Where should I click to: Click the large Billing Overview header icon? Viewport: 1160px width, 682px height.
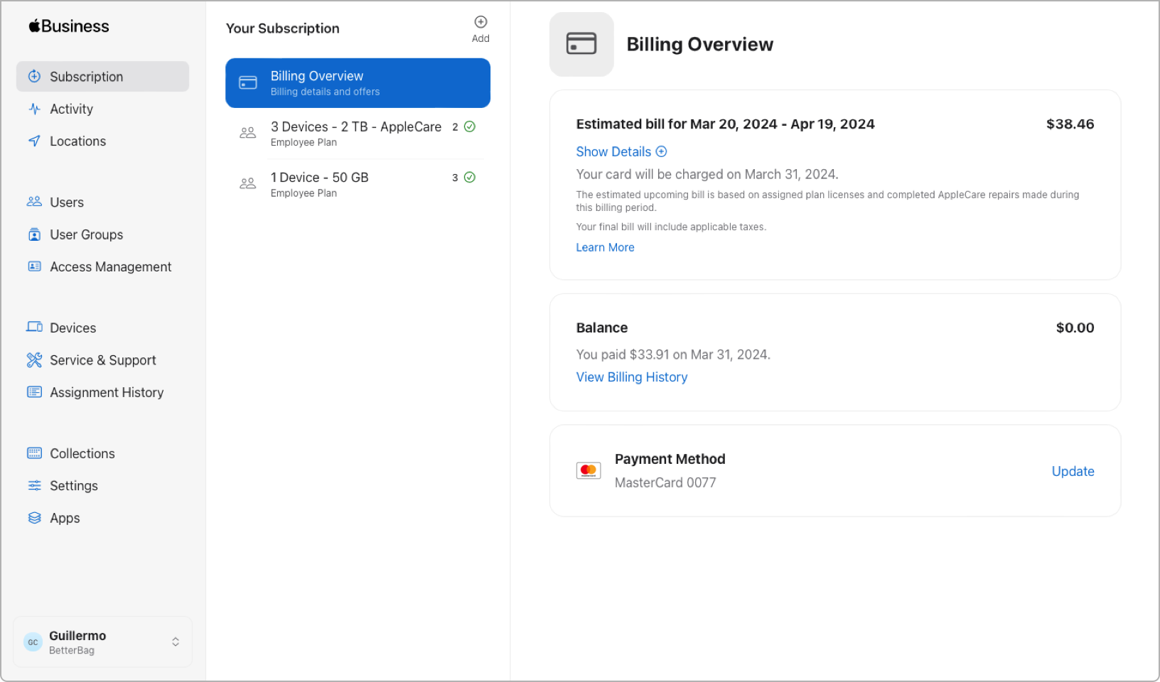pos(581,44)
